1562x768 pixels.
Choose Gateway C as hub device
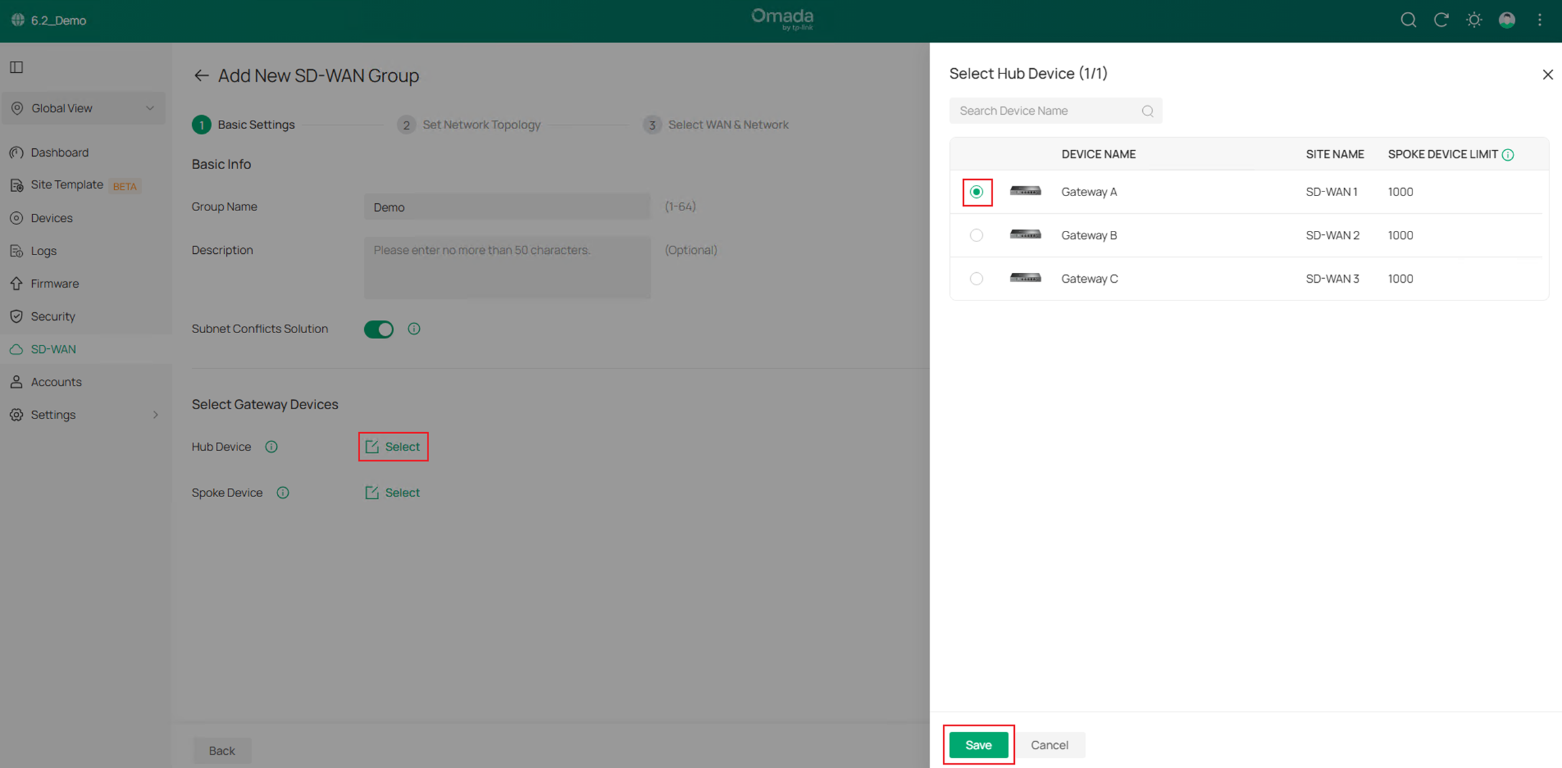(976, 278)
